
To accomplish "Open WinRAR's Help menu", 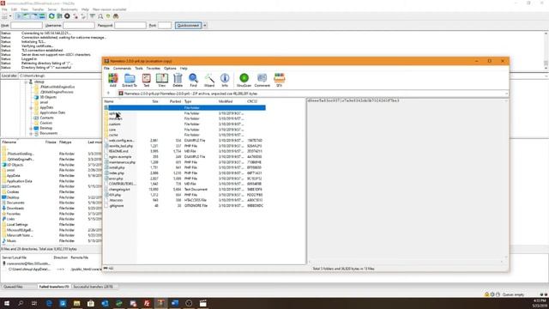I will [184, 69].
